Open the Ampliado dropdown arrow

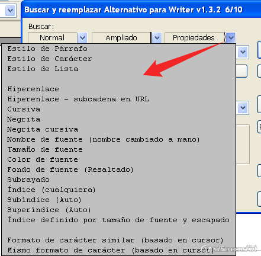click(x=157, y=37)
